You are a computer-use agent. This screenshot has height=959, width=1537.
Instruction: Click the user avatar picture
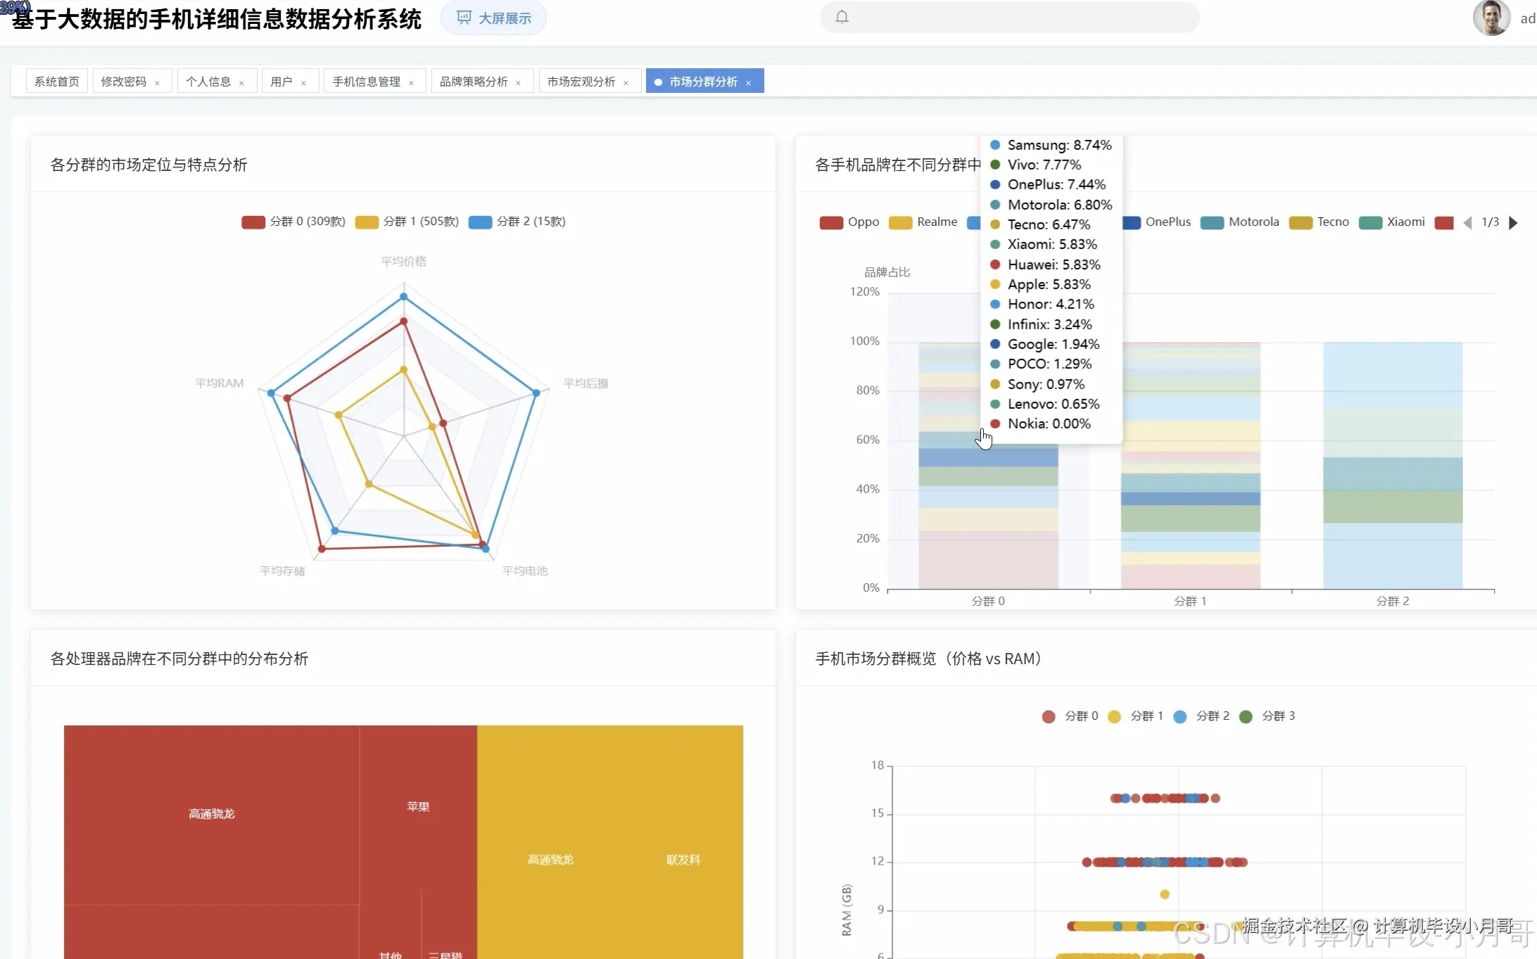pyautogui.click(x=1491, y=18)
